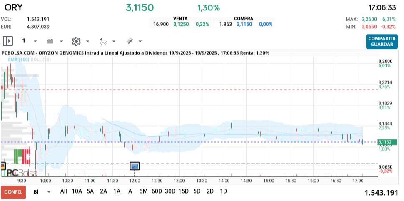
Task: Expand the chart type dropdown arrow
Action: 61,41
